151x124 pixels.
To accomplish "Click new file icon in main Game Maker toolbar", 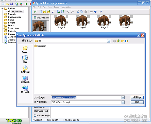I will click(3, 4).
